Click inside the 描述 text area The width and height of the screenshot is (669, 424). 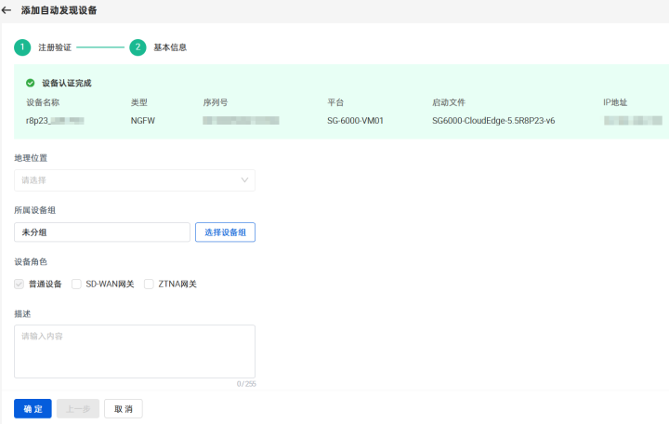(x=135, y=351)
